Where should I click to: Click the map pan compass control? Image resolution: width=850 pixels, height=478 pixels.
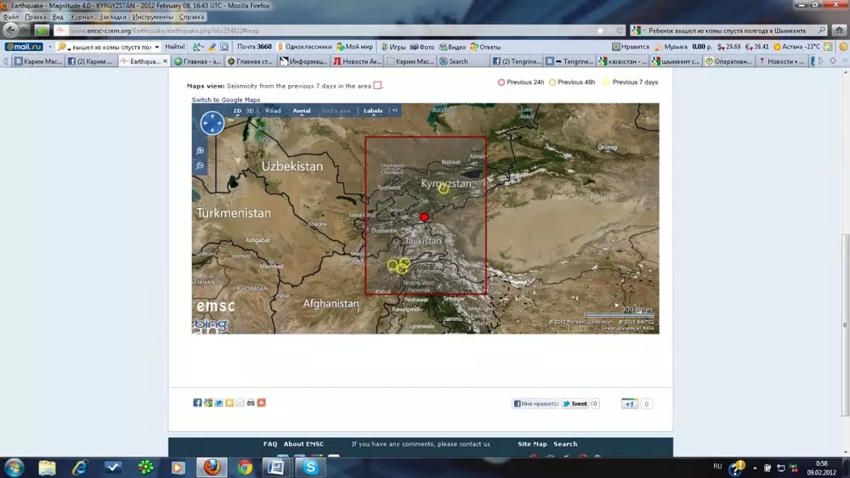tap(212, 124)
